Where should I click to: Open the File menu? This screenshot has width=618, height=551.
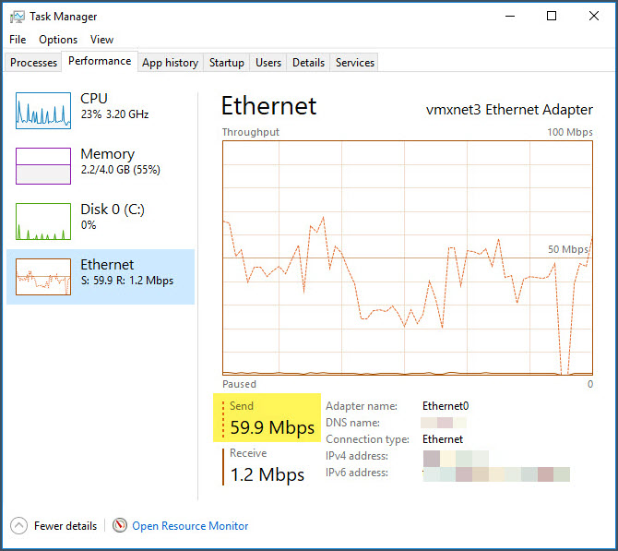point(18,40)
